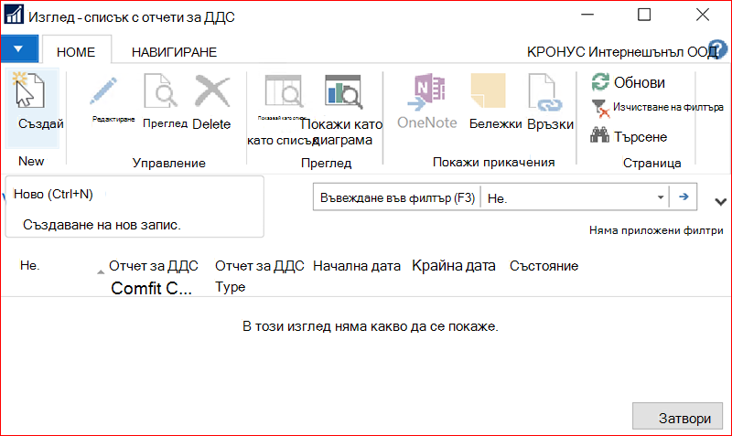Open the OneNote icon
The width and height of the screenshot is (732, 436).
[426, 92]
